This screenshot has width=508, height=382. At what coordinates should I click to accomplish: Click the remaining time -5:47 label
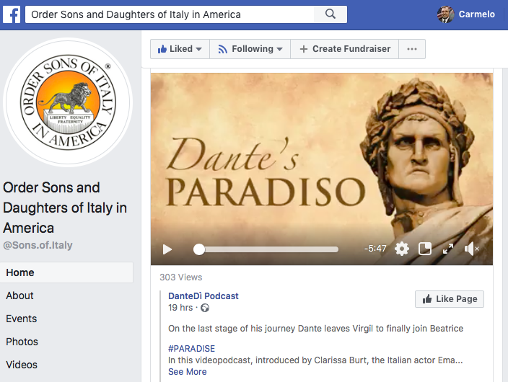375,249
